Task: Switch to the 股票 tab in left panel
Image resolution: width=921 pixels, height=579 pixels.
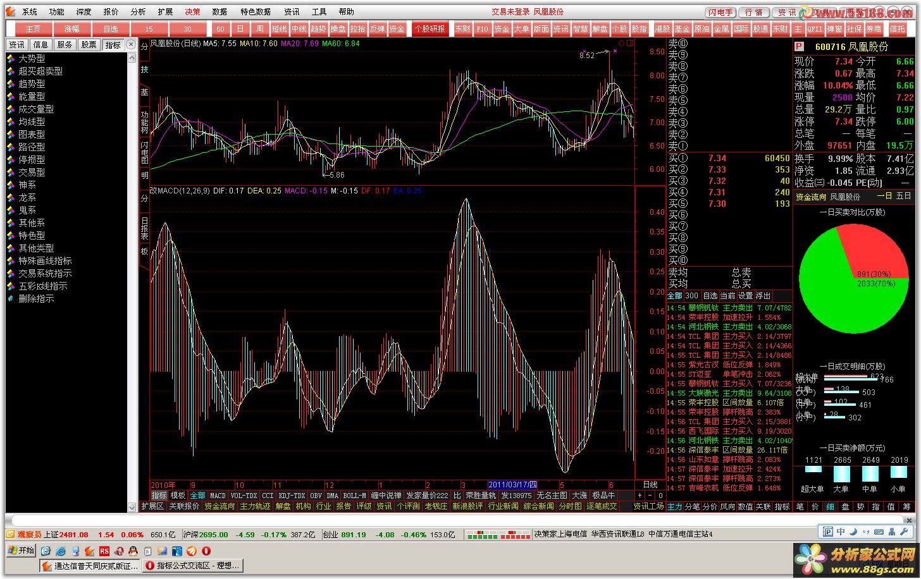Action: pos(89,45)
